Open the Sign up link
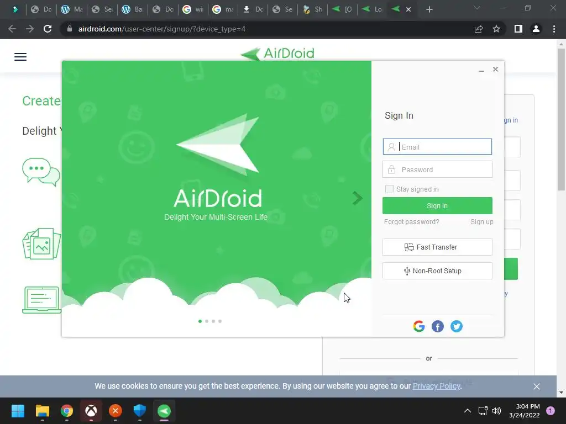Viewport: 566px width, 424px height. click(x=481, y=222)
